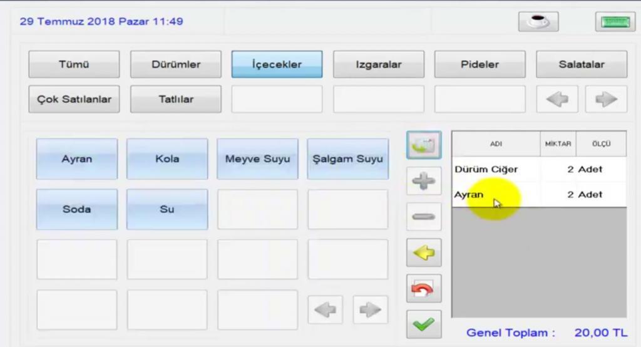The height and width of the screenshot is (347, 641).
Task: Click quantity 2 in Dürüm Ciğer row
Action: click(570, 169)
